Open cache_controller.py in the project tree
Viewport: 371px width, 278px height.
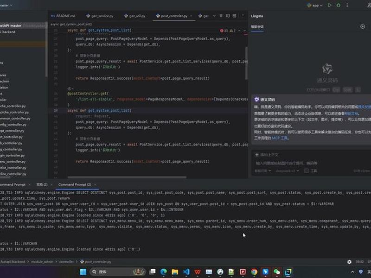[x=13, y=106]
